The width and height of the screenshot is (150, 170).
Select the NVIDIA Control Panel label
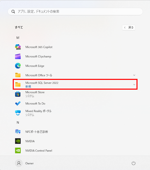click(x=39, y=150)
